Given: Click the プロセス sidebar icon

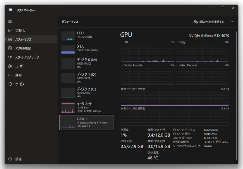Looking at the screenshot, I should click(x=10, y=30).
